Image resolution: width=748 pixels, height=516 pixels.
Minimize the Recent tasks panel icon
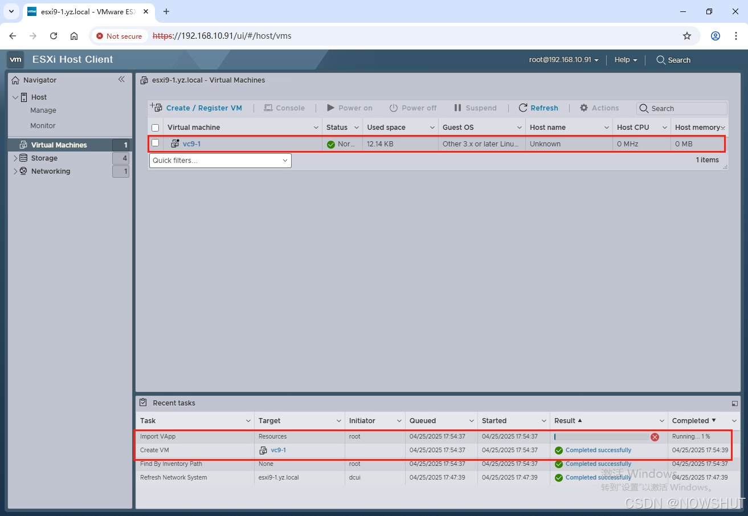[x=734, y=403]
